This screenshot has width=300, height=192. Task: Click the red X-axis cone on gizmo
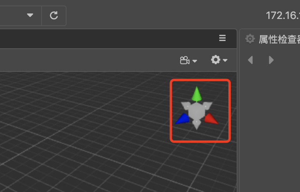(211, 119)
